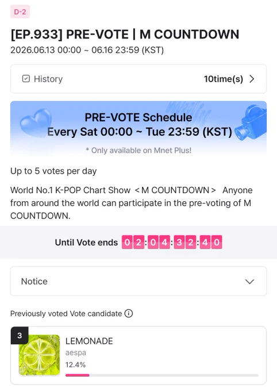Click the 12.4% vote share text

(x=75, y=365)
